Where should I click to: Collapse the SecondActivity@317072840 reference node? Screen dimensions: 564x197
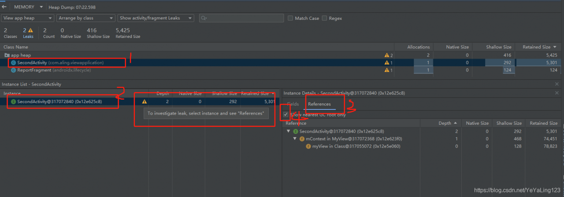coord(289,131)
